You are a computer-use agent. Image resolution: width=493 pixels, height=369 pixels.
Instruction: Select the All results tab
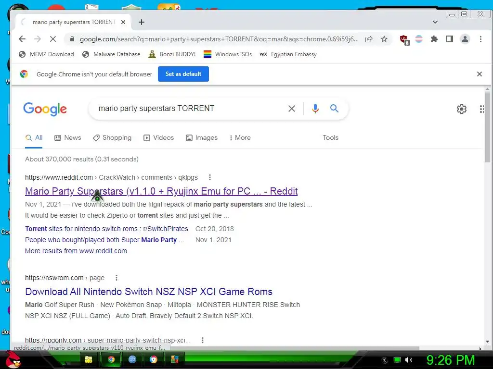(x=34, y=138)
